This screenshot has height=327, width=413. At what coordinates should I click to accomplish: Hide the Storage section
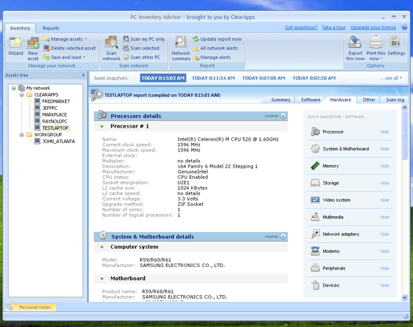[x=385, y=183]
